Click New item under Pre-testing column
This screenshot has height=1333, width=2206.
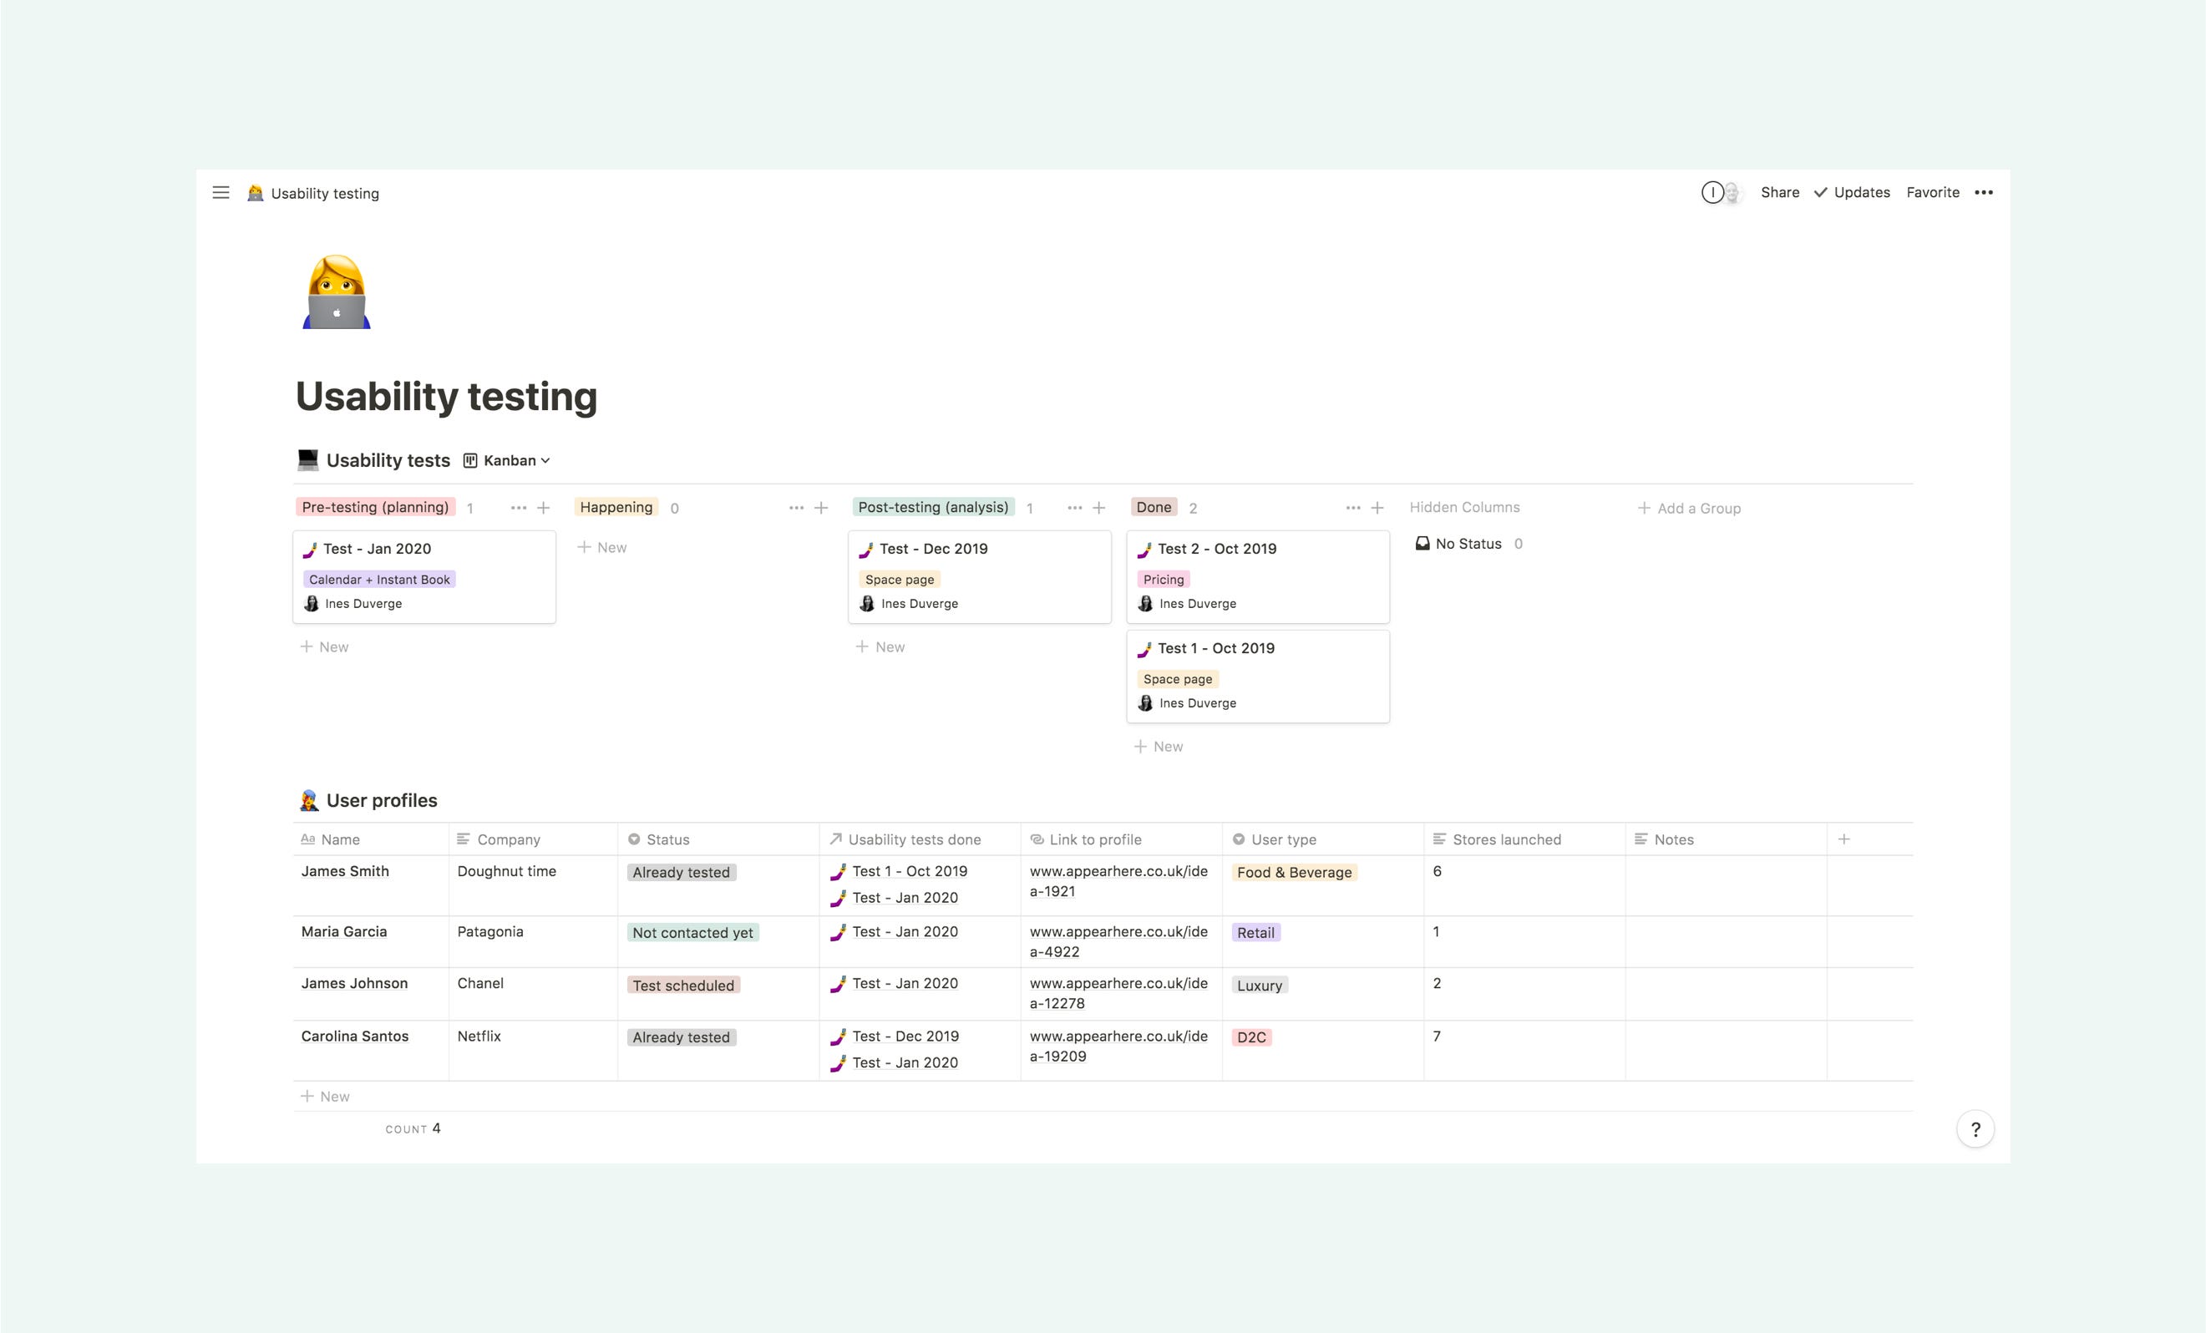click(x=325, y=646)
